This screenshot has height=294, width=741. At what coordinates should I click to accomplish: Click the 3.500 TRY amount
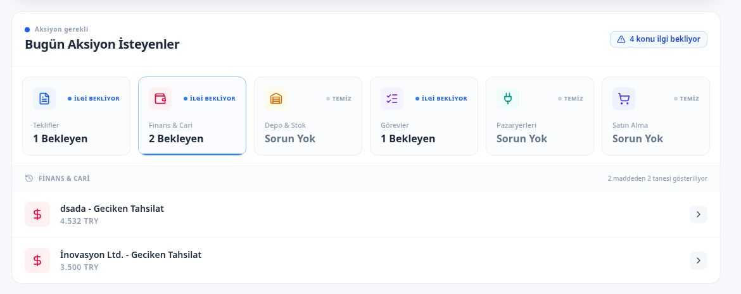pyautogui.click(x=79, y=267)
